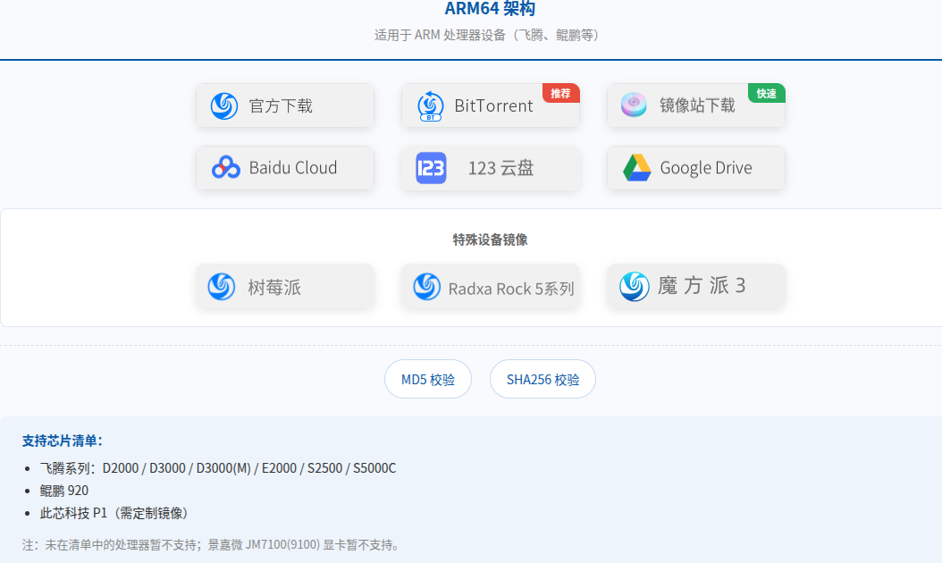Click the Baidu Cloud logo icon
Screen dimensions: 942x563
pos(226,168)
